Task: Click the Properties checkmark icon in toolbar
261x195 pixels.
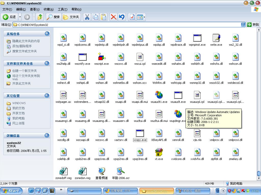Action: click(x=132, y=17)
